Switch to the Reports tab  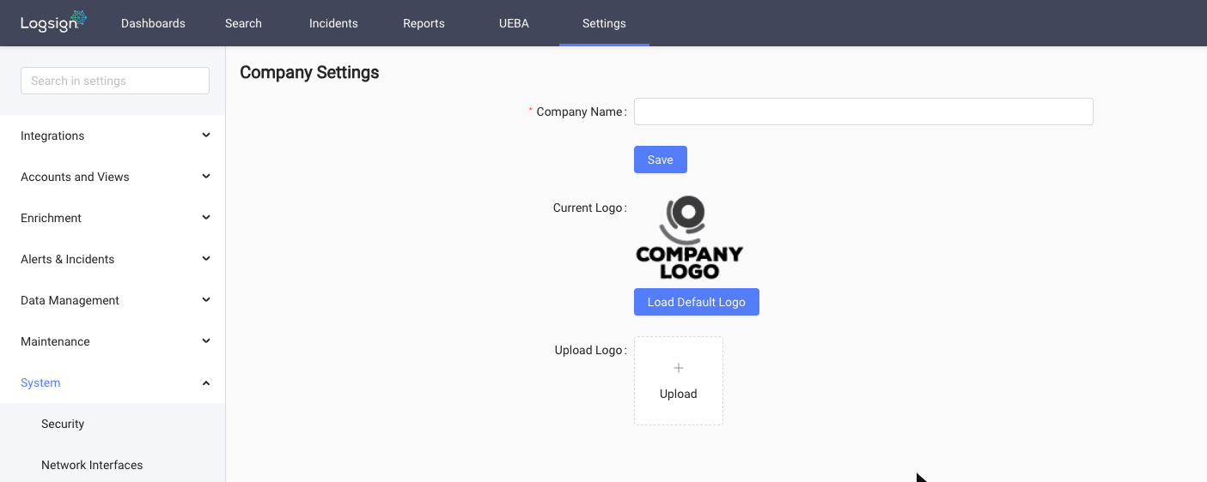pyautogui.click(x=424, y=23)
